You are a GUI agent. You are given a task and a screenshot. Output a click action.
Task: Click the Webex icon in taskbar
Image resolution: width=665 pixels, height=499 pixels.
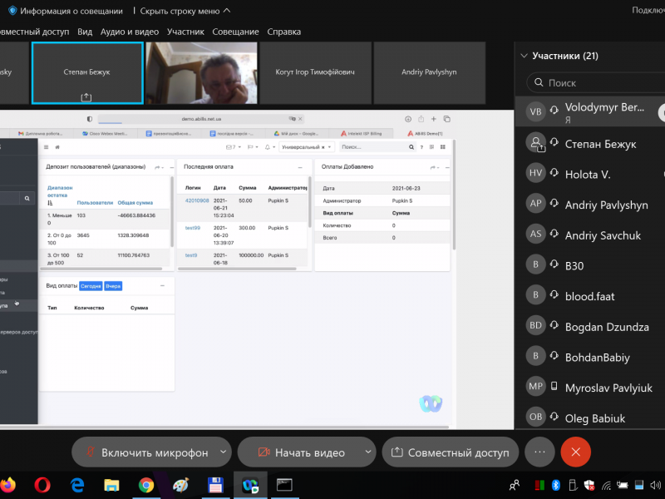click(x=249, y=484)
